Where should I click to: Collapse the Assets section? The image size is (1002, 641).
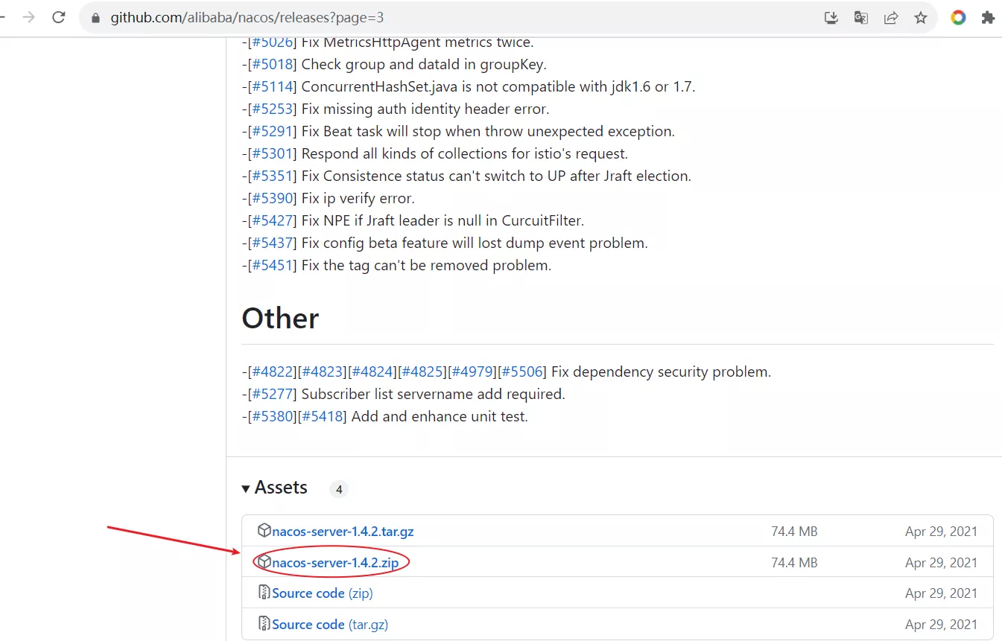(274, 488)
